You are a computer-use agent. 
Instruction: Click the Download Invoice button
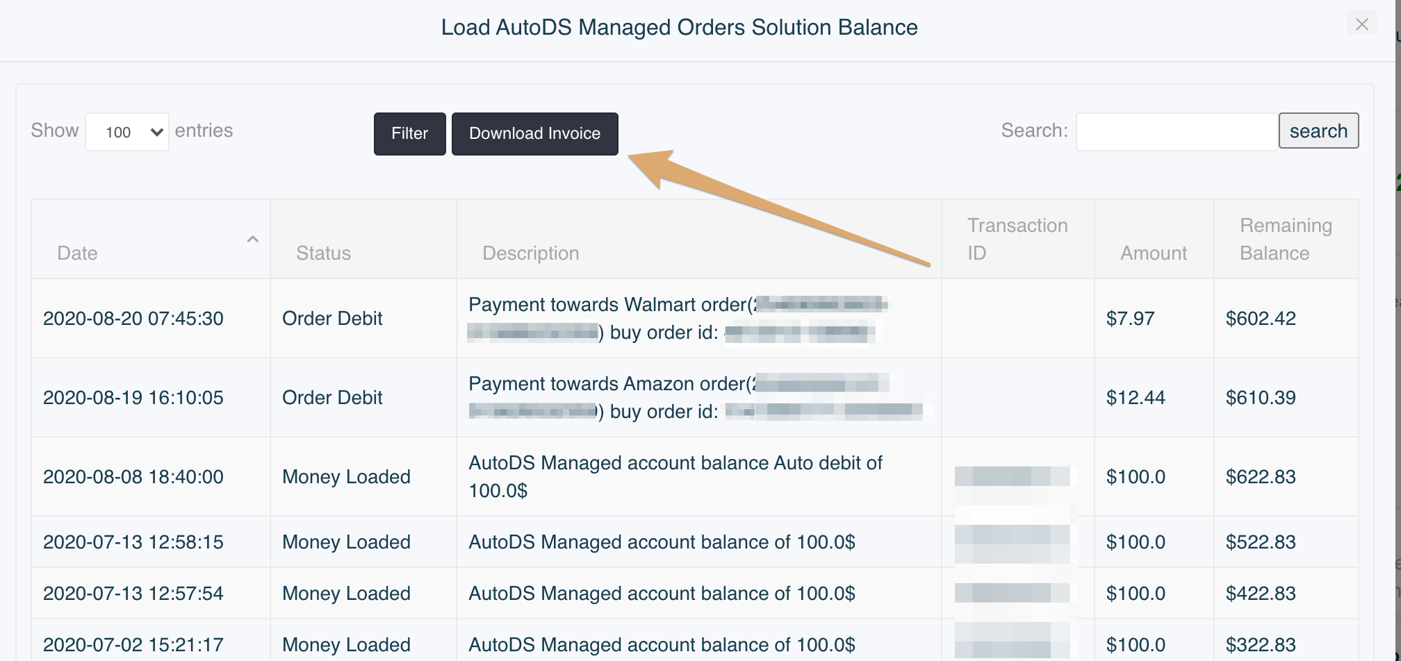point(535,133)
